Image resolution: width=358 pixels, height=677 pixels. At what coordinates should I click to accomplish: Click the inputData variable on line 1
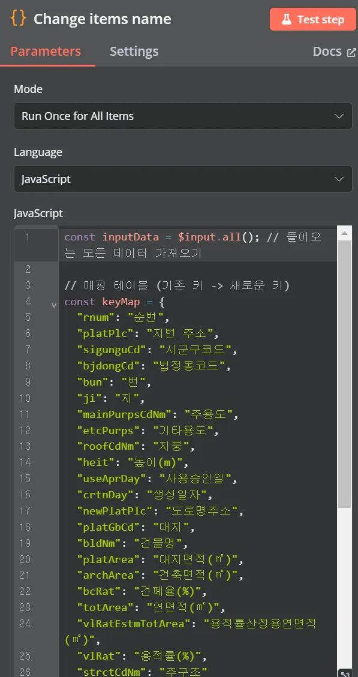(x=130, y=237)
